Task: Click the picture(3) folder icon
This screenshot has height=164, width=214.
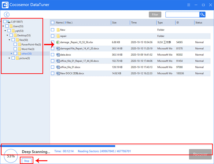Action: click(17, 58)
